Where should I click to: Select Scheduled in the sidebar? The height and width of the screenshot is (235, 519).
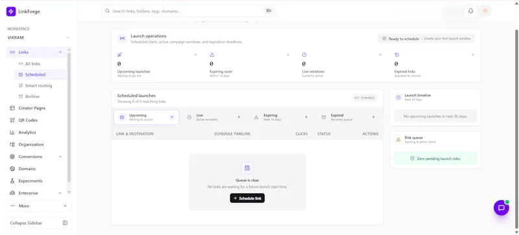click(x=40, y=74)
